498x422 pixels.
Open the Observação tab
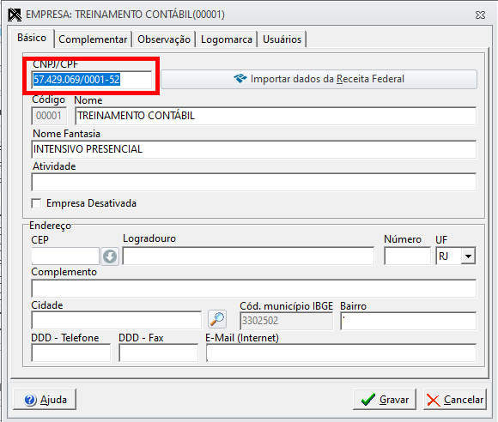(164, 39)
